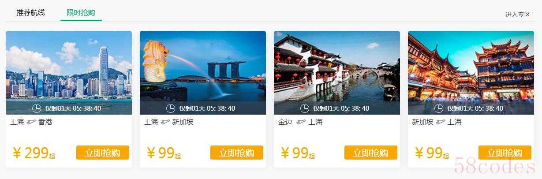This screenshot has height=179, width=542.
Task: Select the 限时抢购 tab
Action: coord(81,12)
